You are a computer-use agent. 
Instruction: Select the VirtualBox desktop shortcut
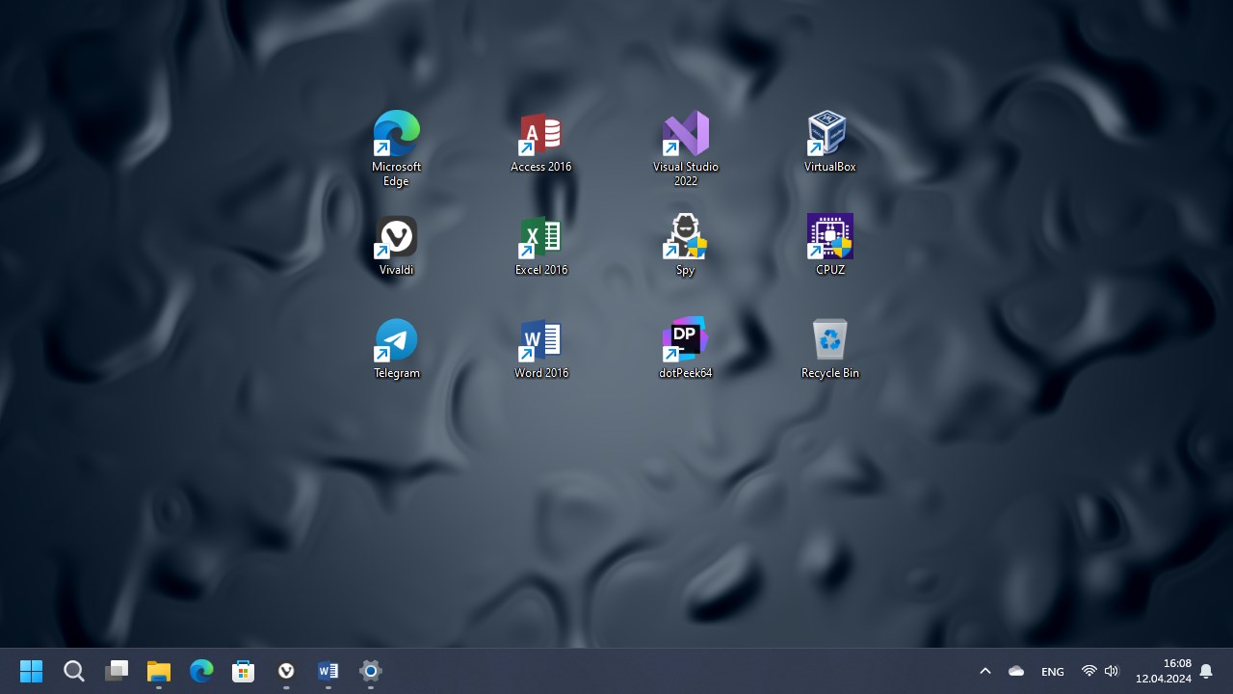(830, 142)
